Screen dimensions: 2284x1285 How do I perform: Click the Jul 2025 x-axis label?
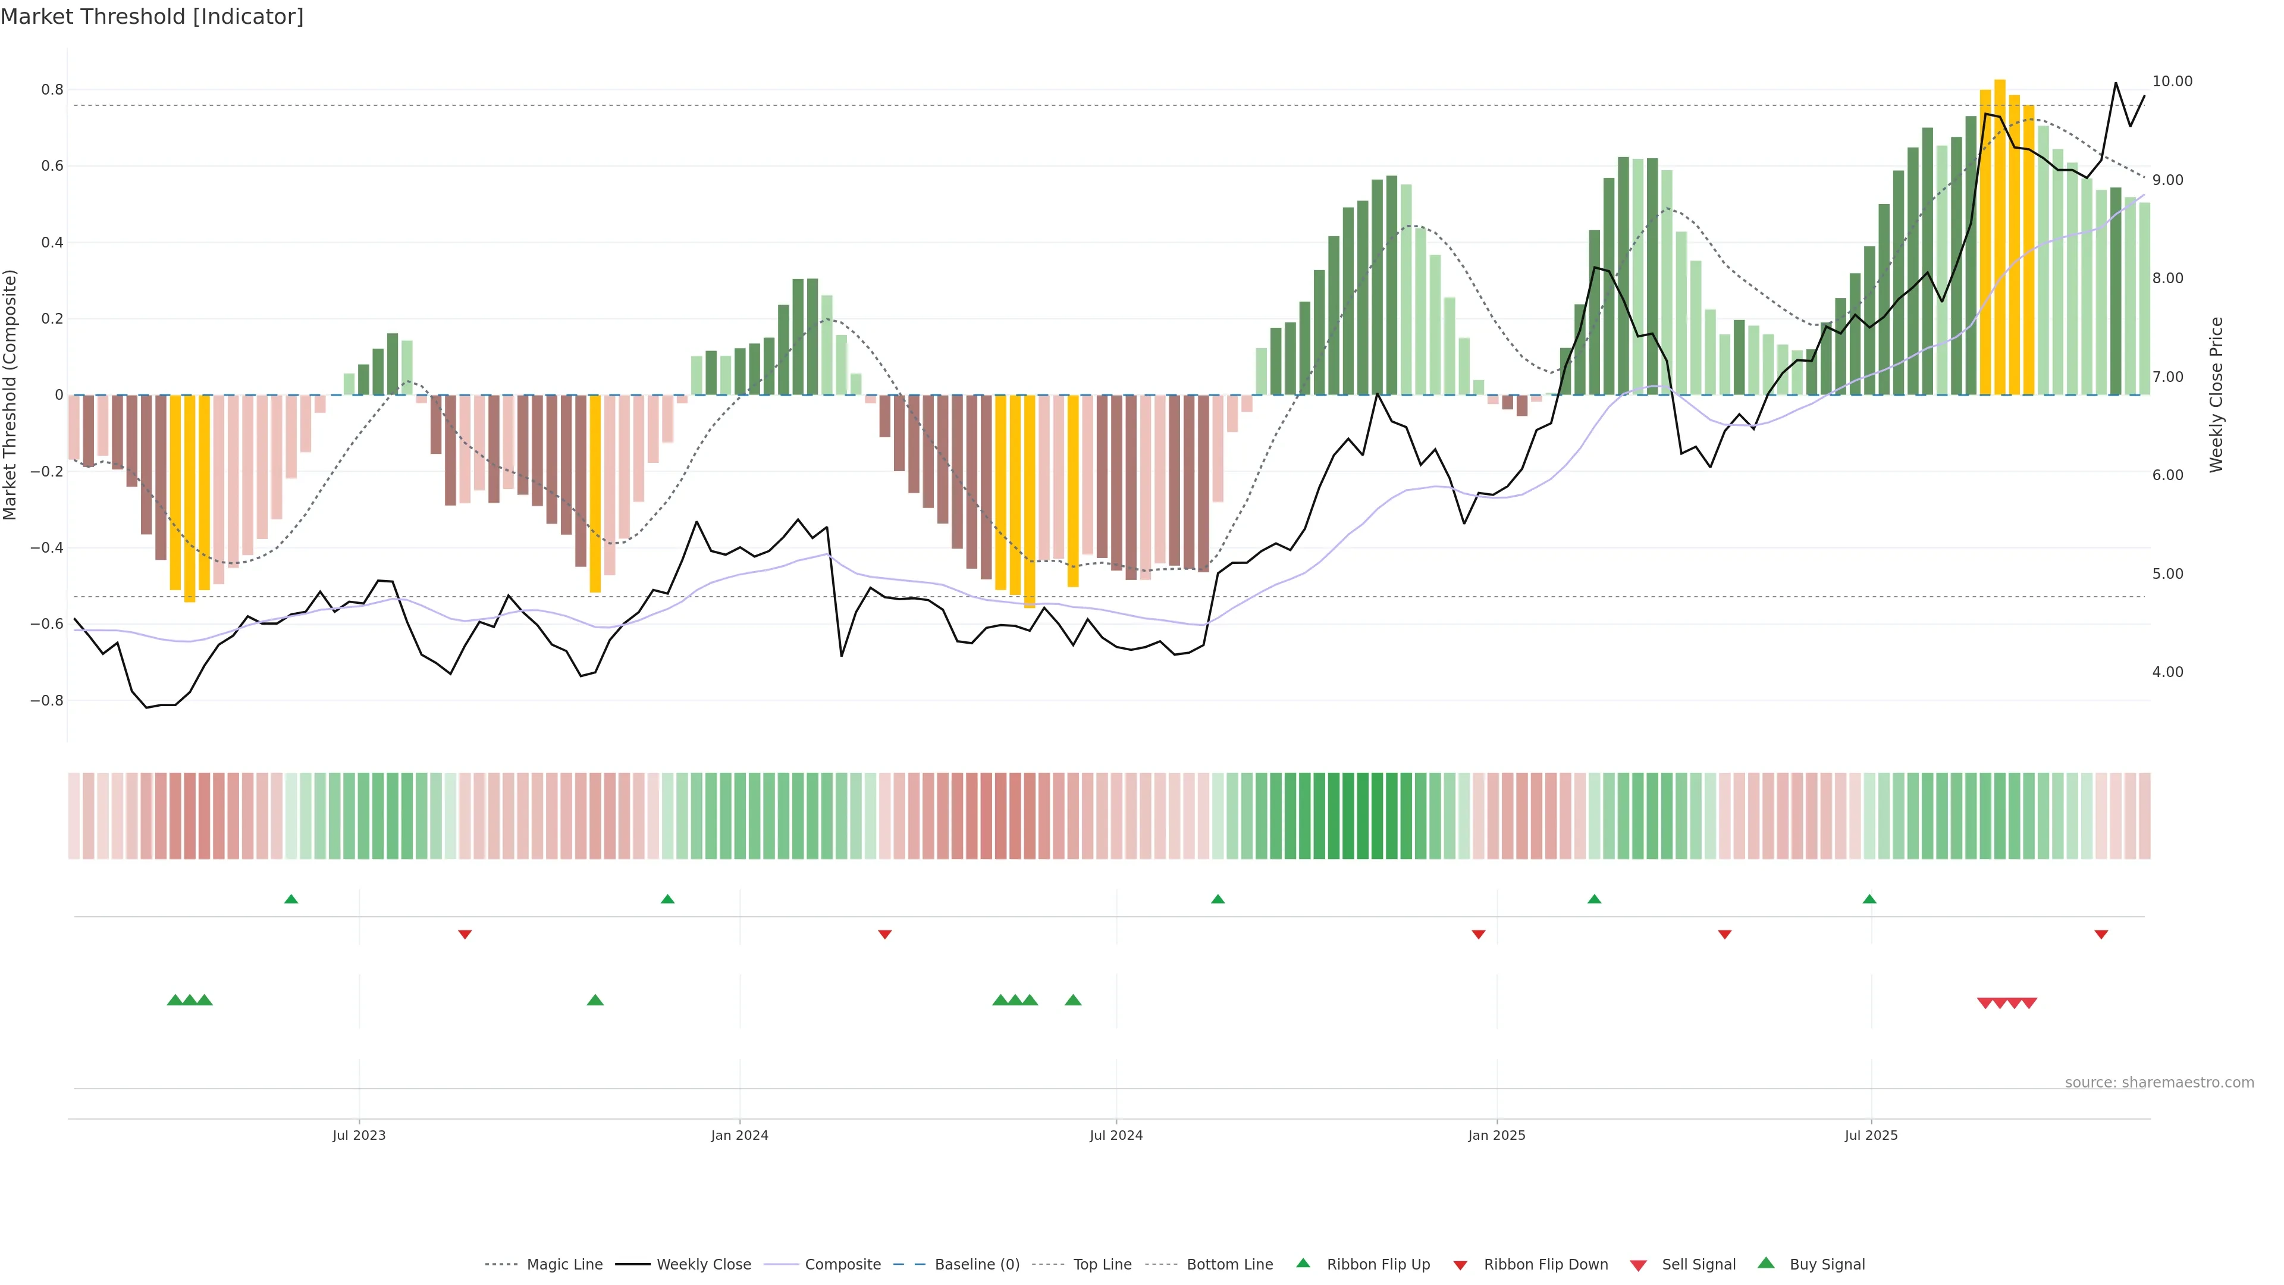(1871, 1135)
